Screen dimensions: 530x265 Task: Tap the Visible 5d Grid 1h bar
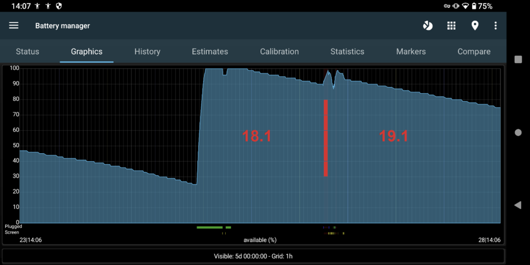coord(253,256)
